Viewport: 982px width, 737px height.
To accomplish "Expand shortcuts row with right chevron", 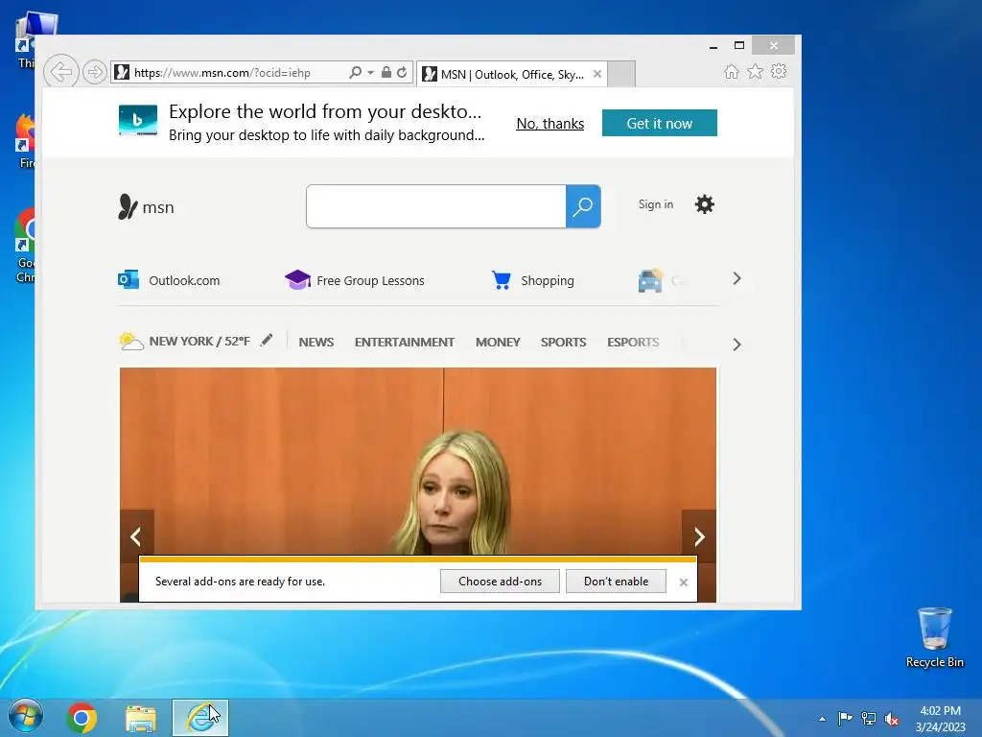I will (x=737, y=279).
